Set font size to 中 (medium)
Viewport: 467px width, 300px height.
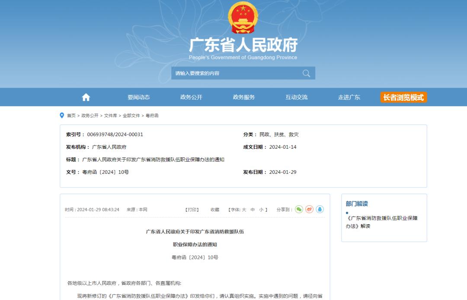pos(253,210)
